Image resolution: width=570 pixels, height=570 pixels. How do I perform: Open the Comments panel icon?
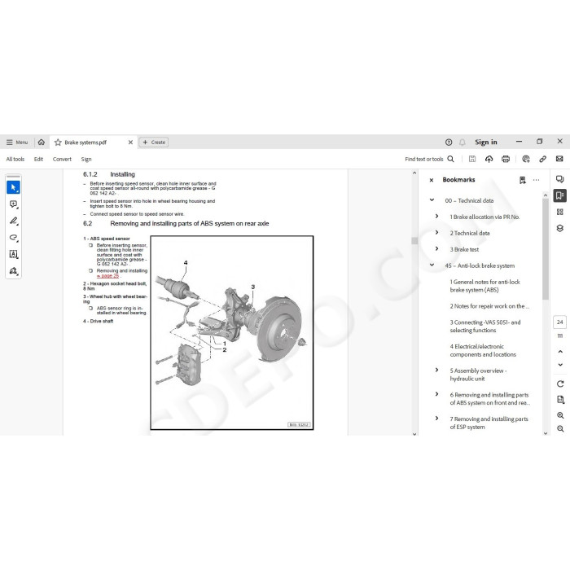point(560,179)
